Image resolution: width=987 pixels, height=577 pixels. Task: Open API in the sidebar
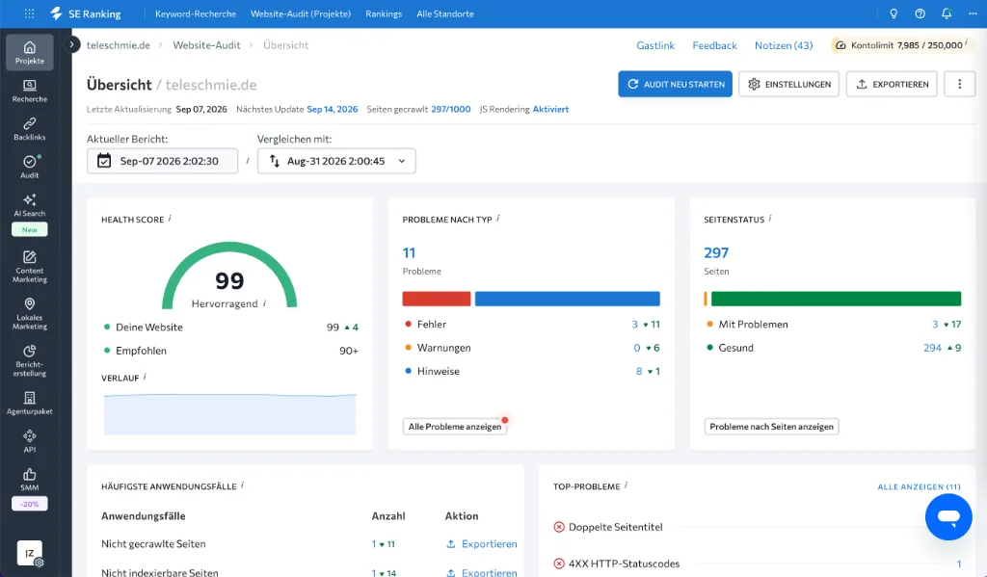coord(30,441)
